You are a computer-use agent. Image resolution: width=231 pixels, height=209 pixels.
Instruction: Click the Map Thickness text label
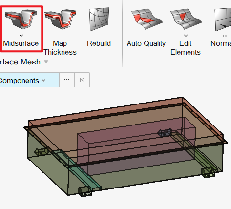[60, 48]
